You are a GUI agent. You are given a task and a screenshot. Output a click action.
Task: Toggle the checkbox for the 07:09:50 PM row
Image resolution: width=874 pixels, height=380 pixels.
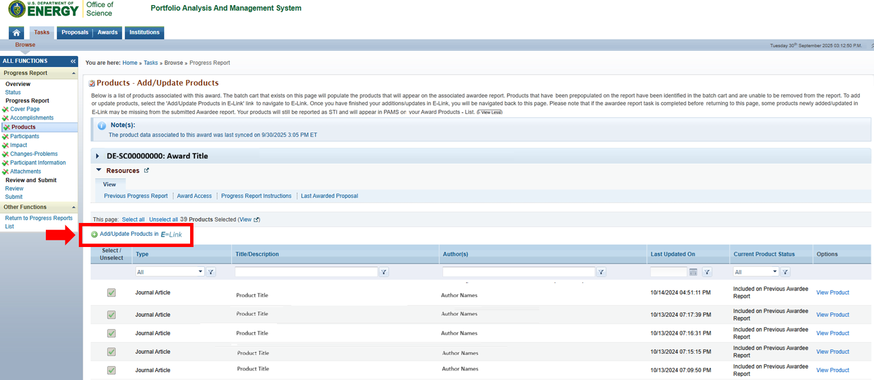[111, 370]
